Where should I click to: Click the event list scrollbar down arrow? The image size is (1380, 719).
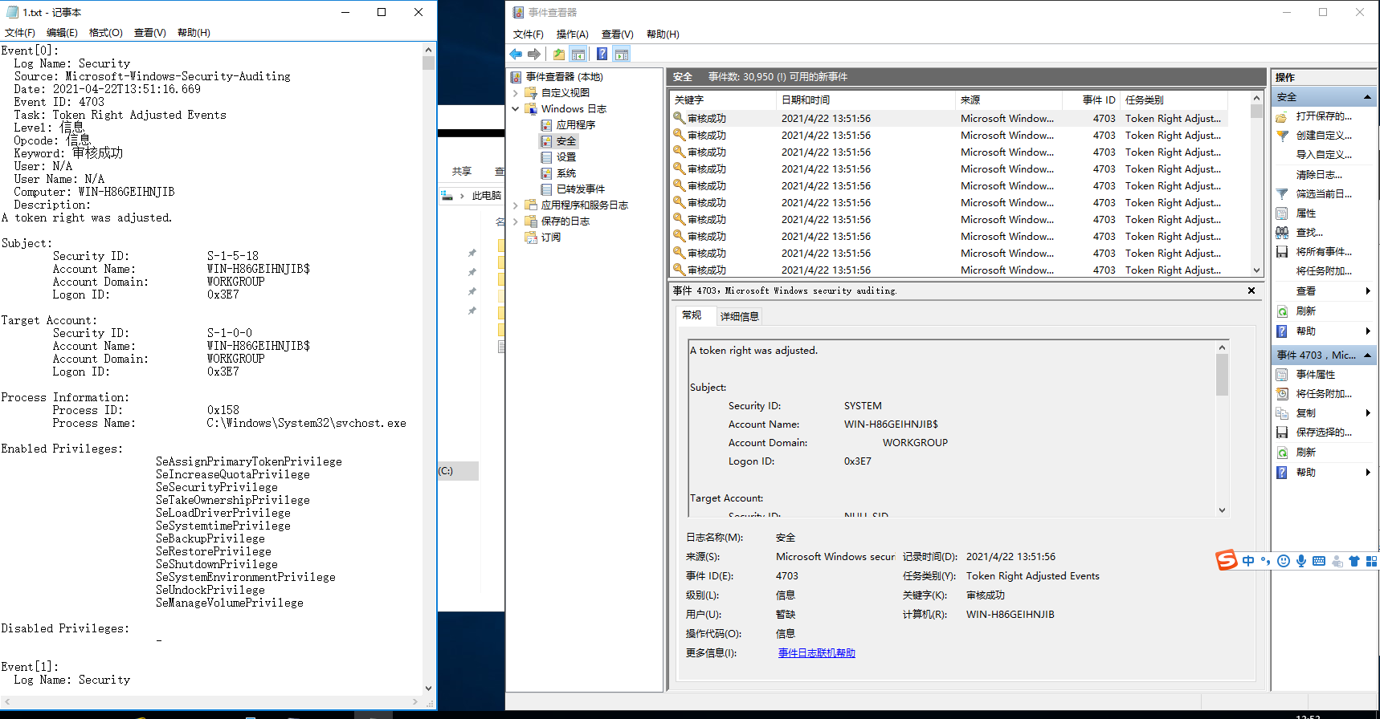[1256, 270]
